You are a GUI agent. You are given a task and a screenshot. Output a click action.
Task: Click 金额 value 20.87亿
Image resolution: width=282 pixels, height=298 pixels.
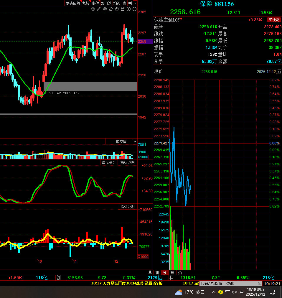(274, 61)
